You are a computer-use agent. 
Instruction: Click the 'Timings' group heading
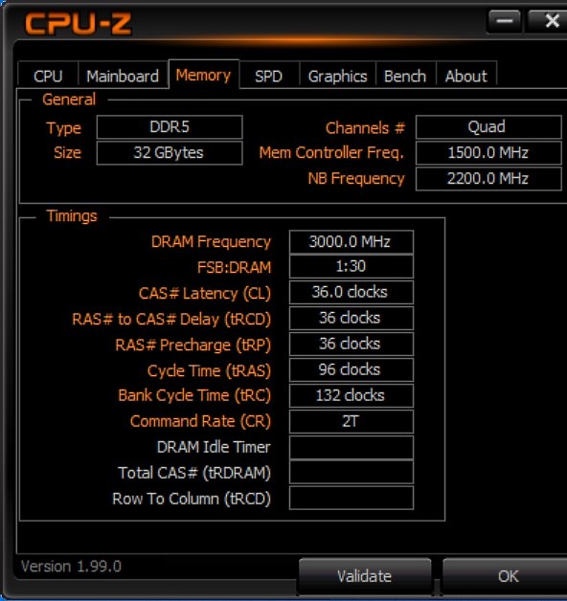72,216
